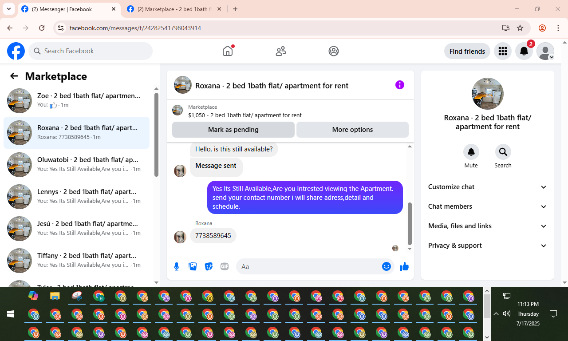Image resolution: width=568 pixels, height=341 pixels.
Task: Open Copilot from the taskbar
Action: coord(33,296)
